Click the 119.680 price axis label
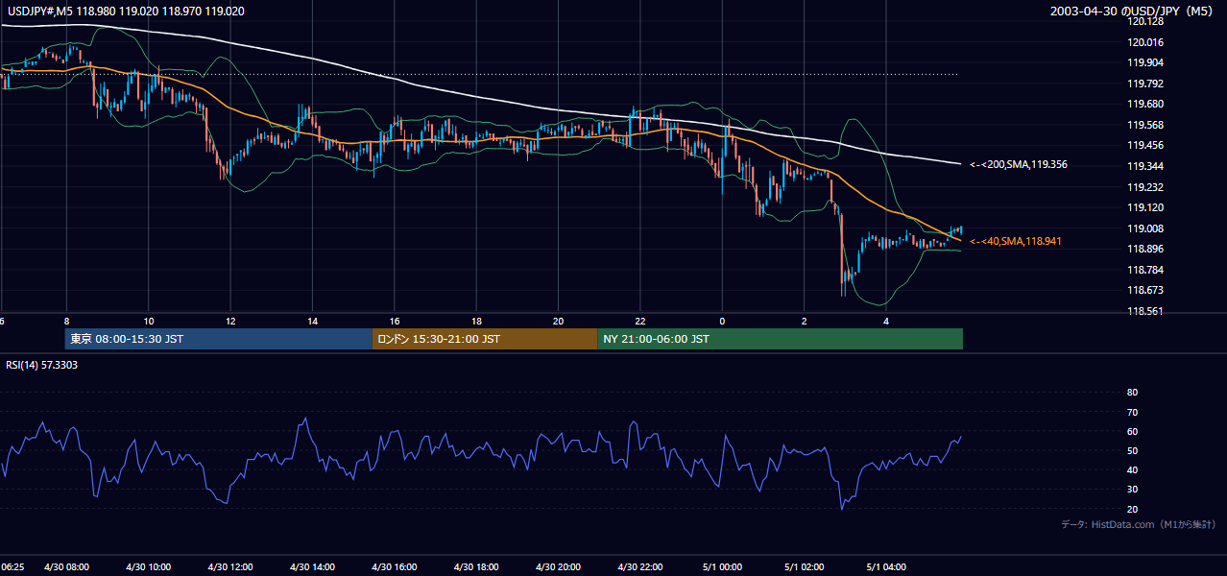This screenshot has height=576, width=1227. point(1143,104)
